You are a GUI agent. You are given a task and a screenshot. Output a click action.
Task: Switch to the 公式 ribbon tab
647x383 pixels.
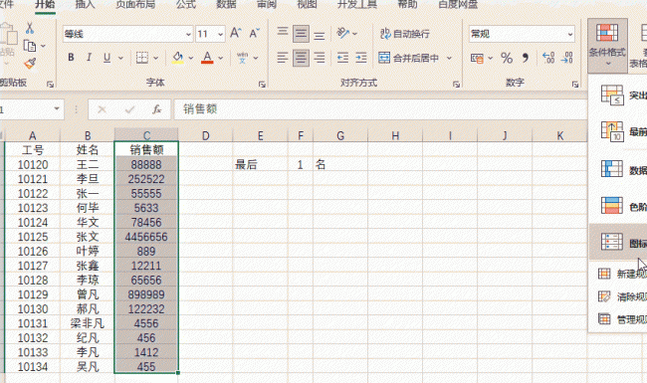click(x=186, y=5)
